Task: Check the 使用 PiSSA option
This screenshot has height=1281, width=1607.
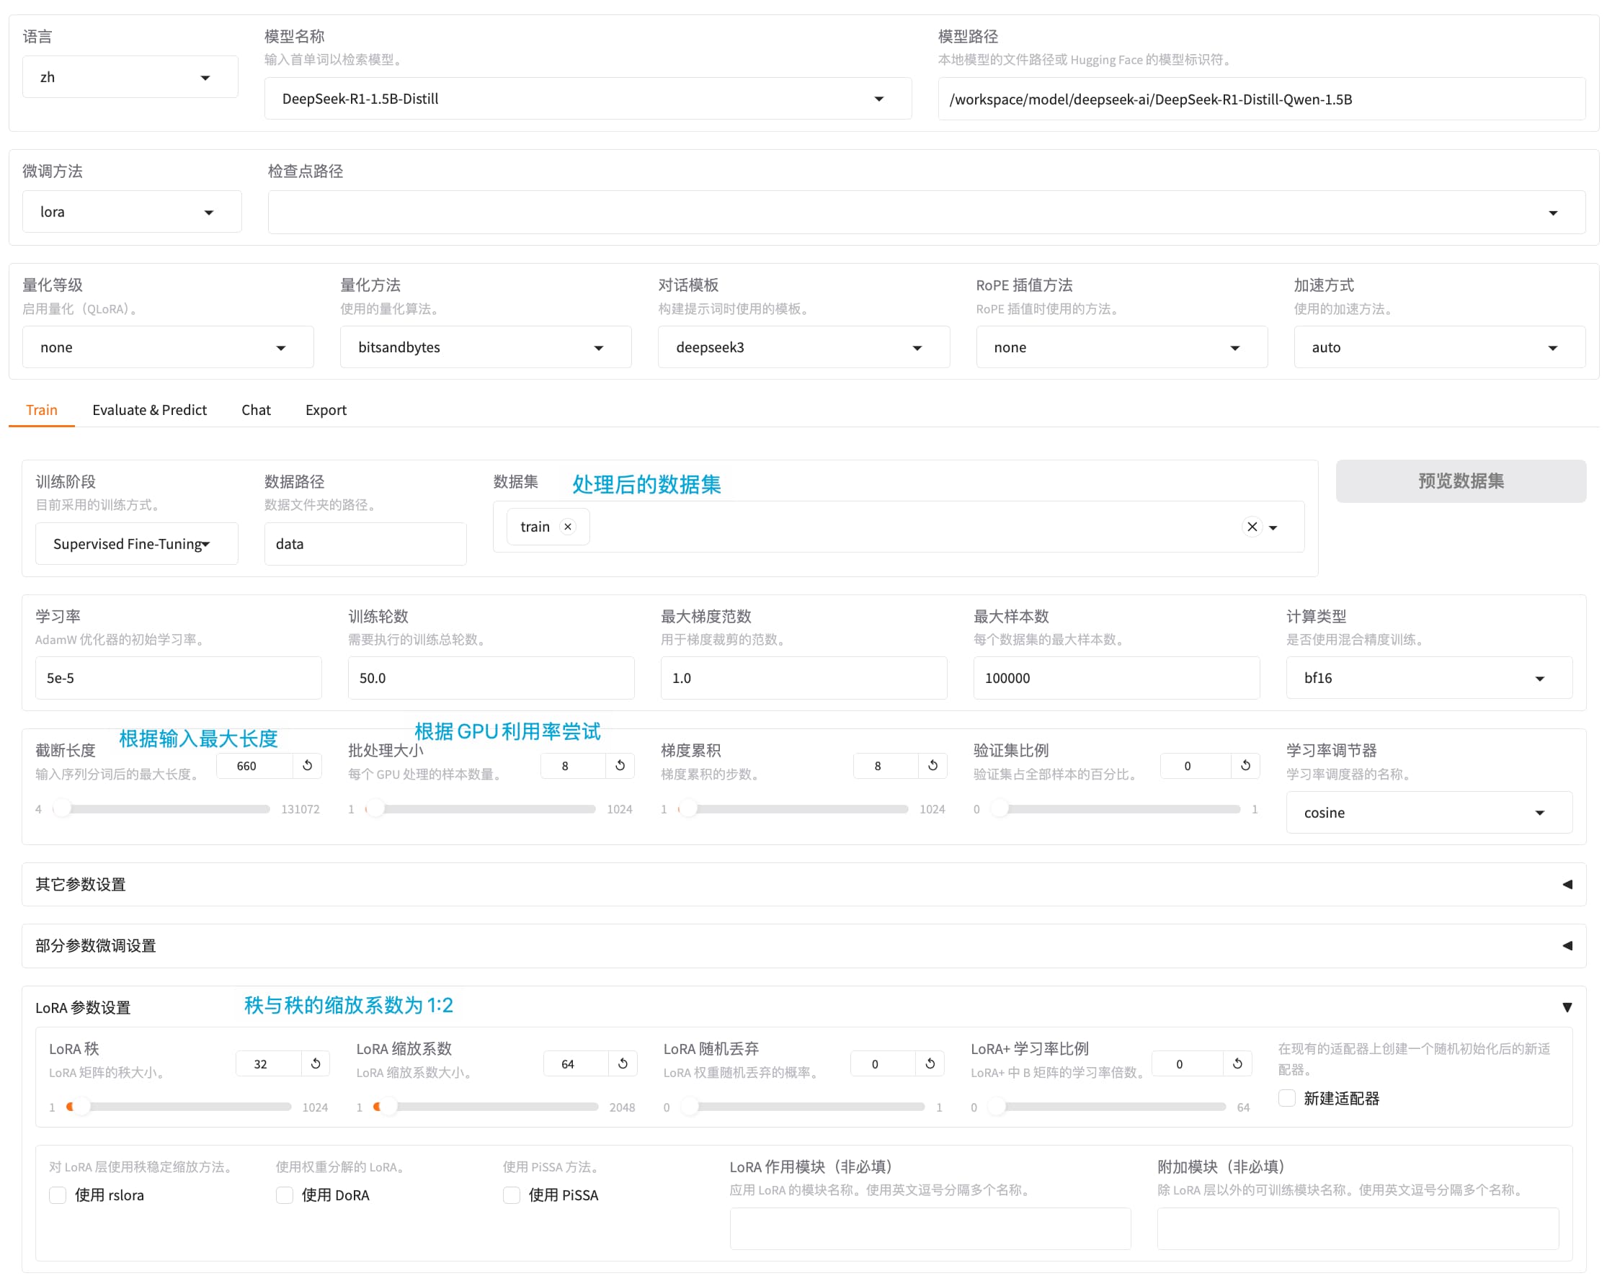Action: point(512,1195)
